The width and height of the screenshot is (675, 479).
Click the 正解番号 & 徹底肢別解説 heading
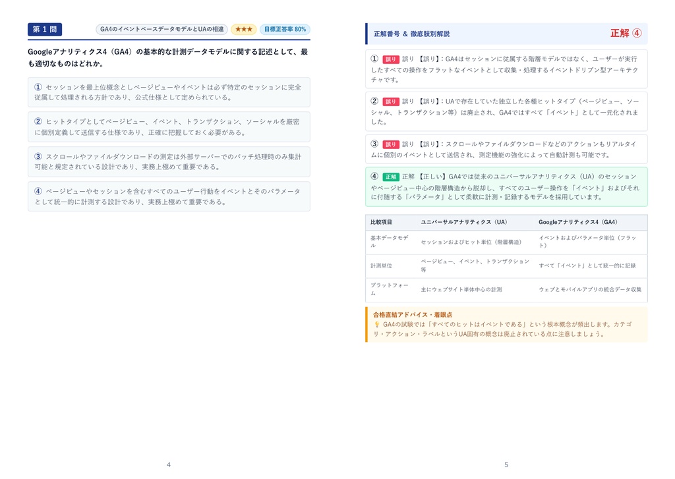[x=411, y=34]
